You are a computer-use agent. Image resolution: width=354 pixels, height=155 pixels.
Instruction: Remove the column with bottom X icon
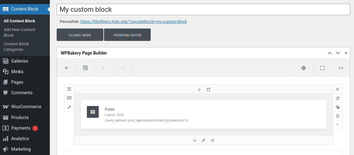212,140
